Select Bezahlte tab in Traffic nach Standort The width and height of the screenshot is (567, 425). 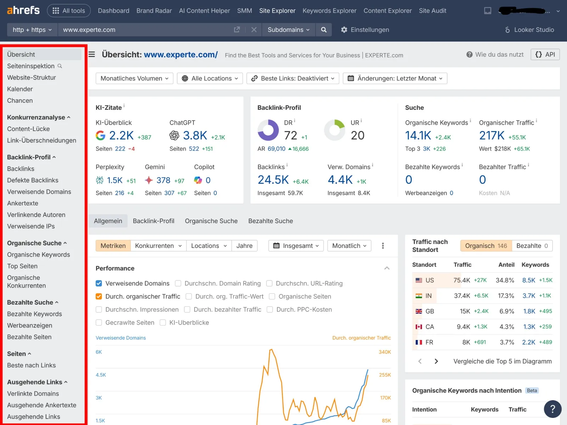tap(532, 246)
